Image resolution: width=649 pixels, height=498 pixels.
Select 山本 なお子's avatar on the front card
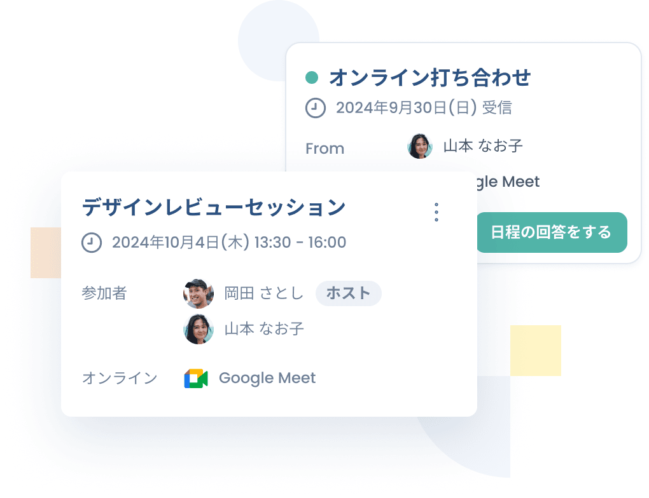(x=199, y=329)
